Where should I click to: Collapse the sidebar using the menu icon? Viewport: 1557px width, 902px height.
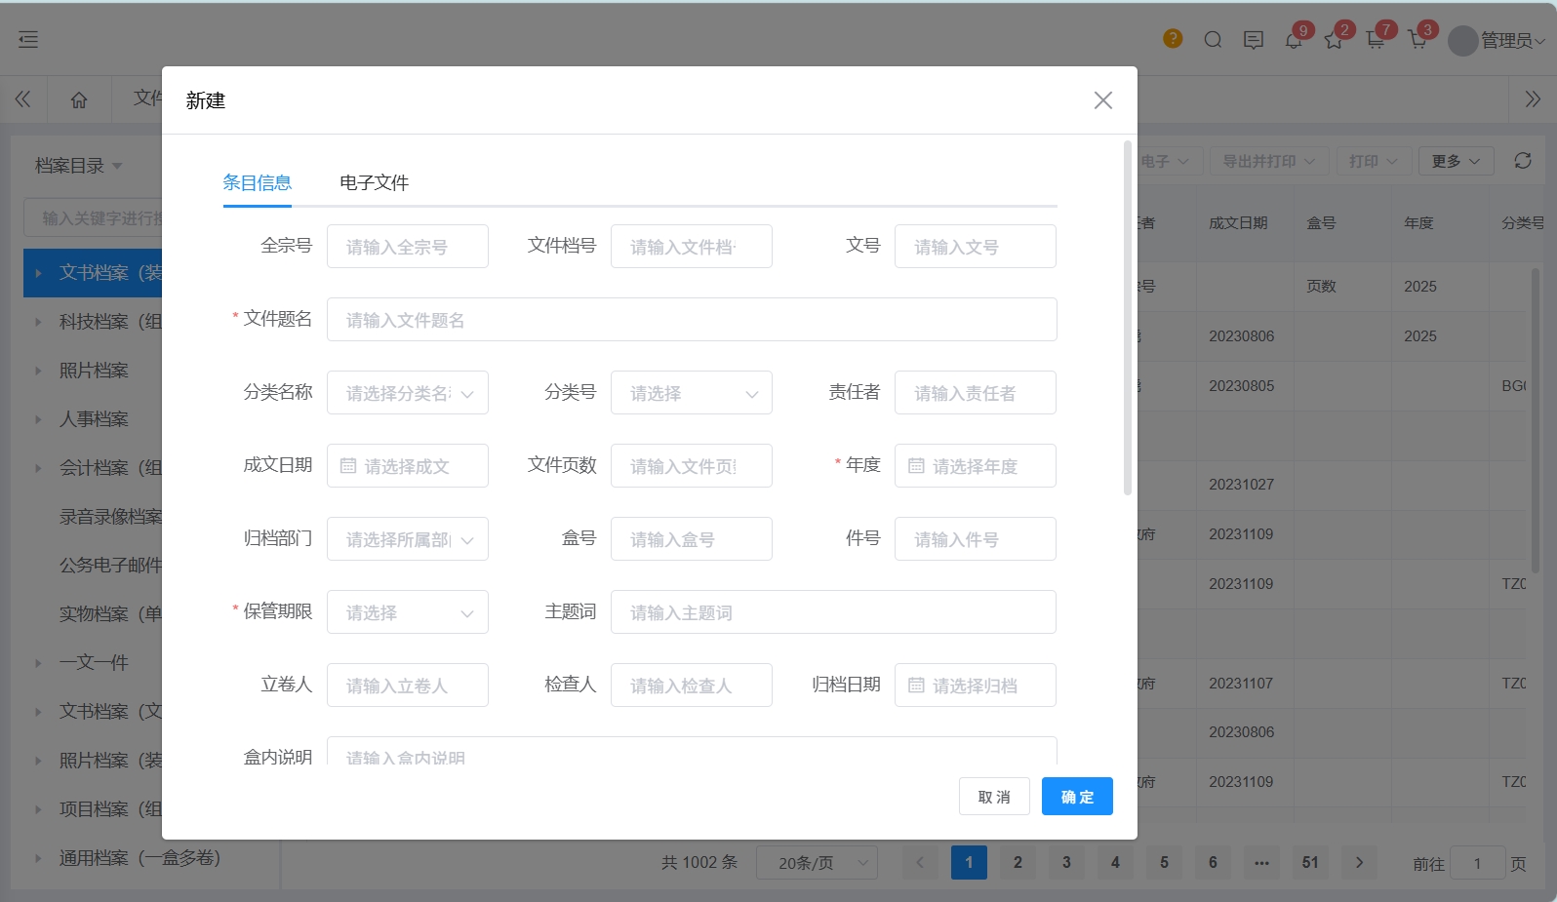click(x=28, y=39)
